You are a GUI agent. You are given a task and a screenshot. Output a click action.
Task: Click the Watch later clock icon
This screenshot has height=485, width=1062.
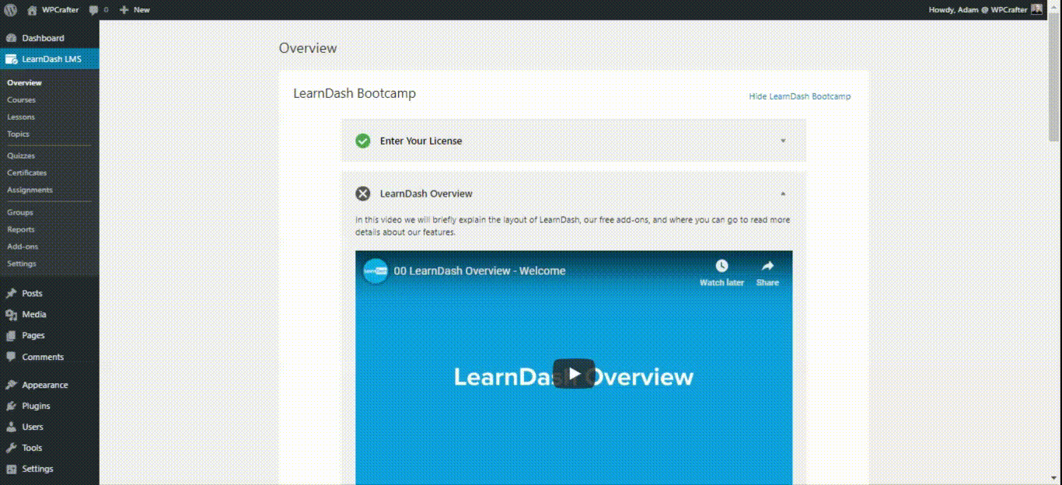point(721,266)
